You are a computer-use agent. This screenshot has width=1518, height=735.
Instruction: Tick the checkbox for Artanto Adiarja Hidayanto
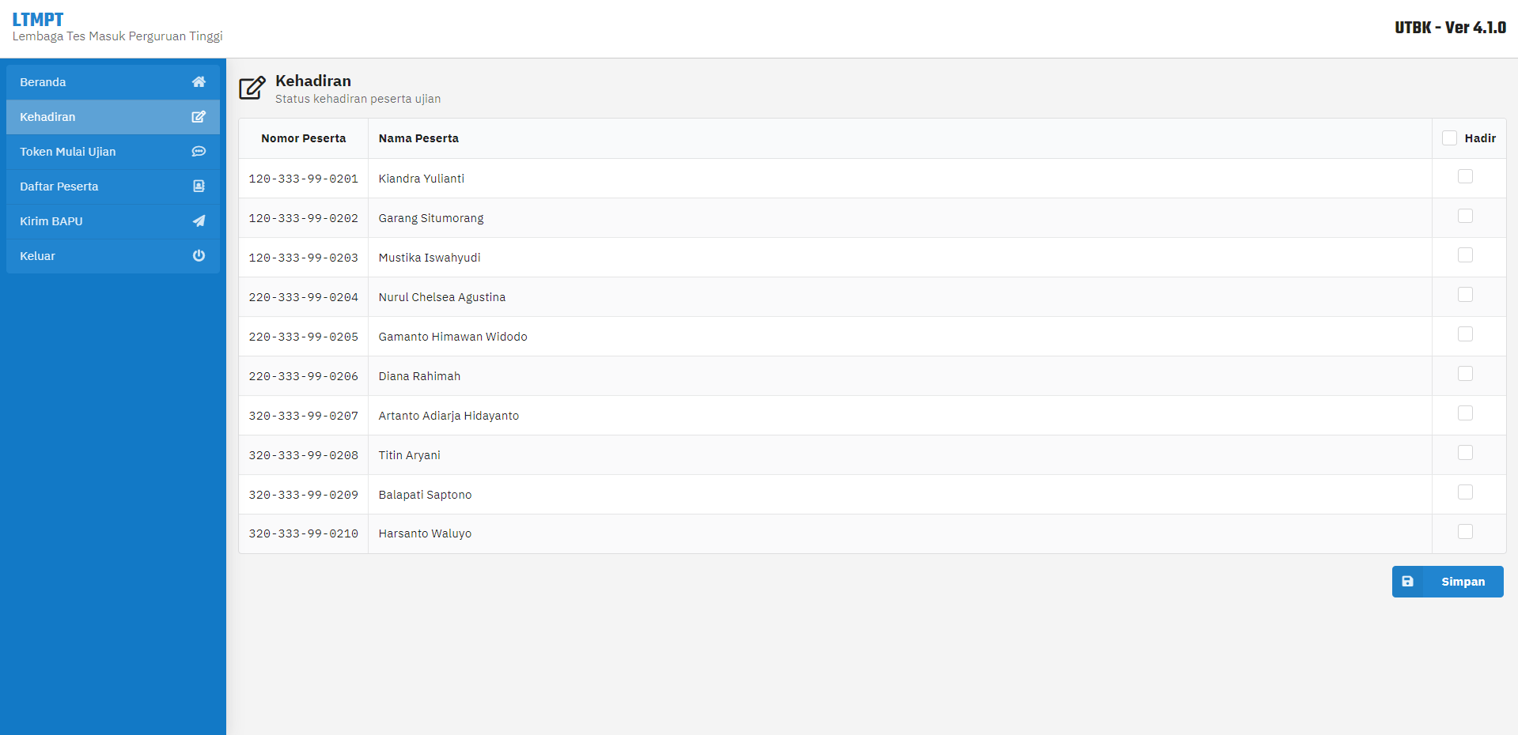point(1465,413)
